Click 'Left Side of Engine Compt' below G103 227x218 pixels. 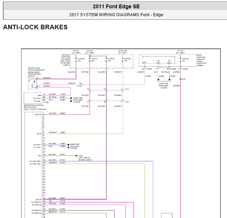85,159
